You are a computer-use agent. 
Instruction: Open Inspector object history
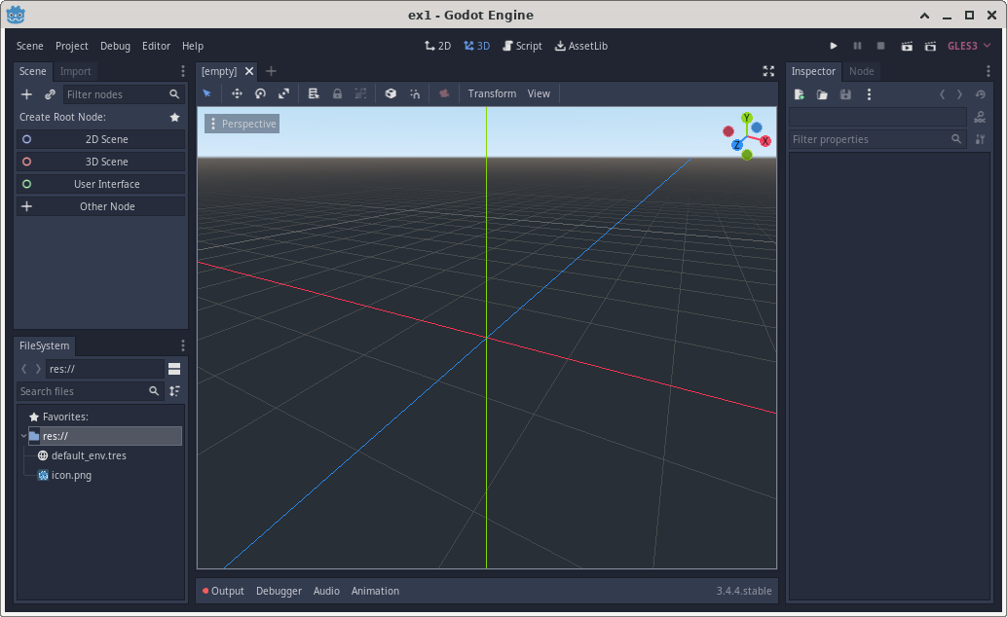(x=980, y=94)
